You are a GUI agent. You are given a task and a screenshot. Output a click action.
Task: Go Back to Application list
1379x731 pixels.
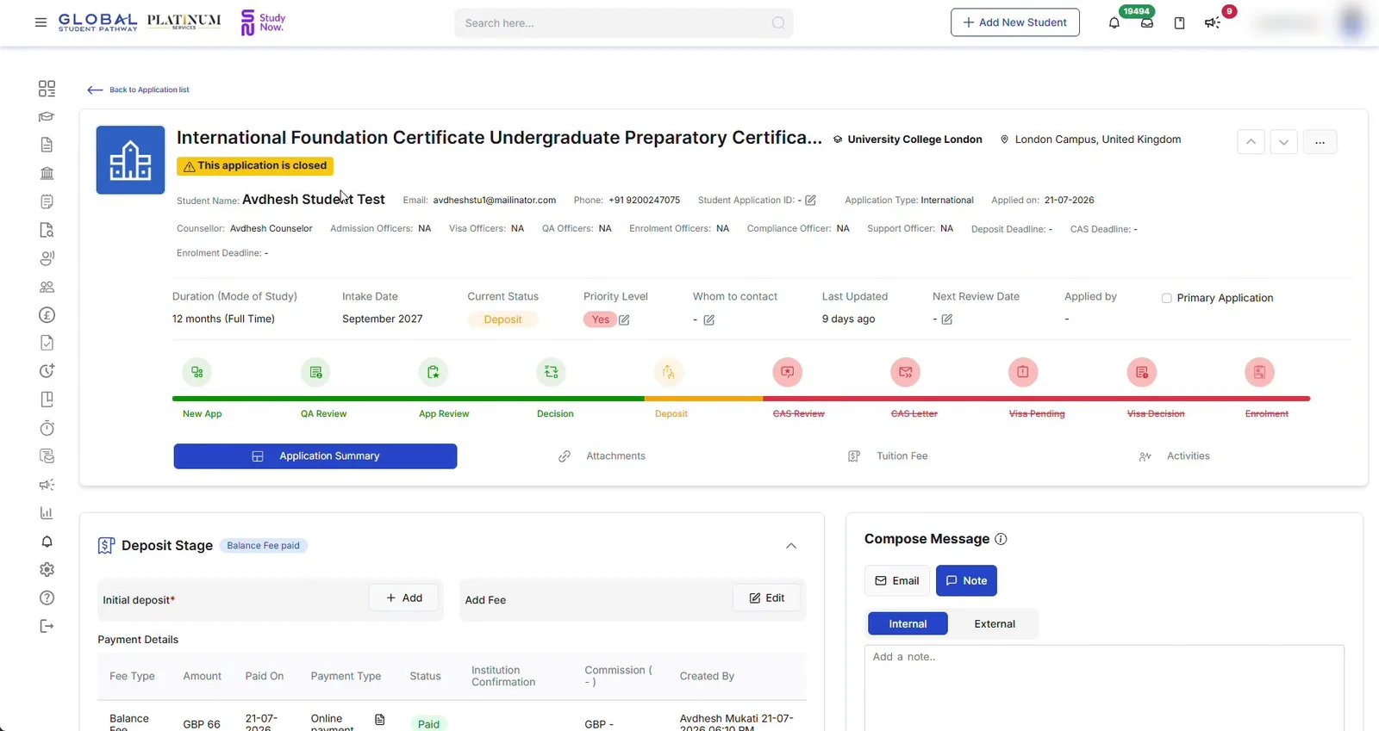click(x=138, y=90)
